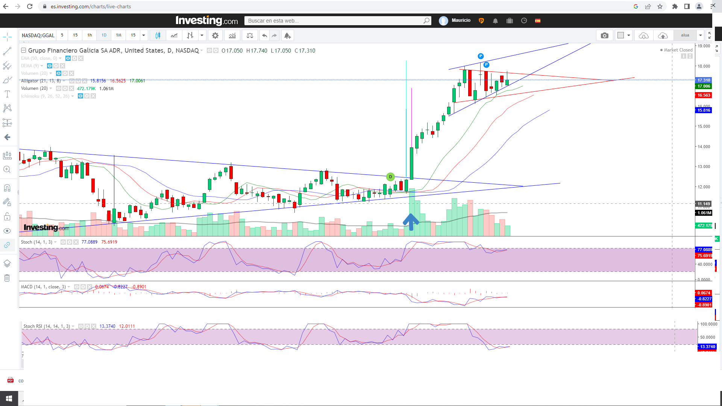Lock all drawing tools
The image size is (722, 406).
coord(7,217)
